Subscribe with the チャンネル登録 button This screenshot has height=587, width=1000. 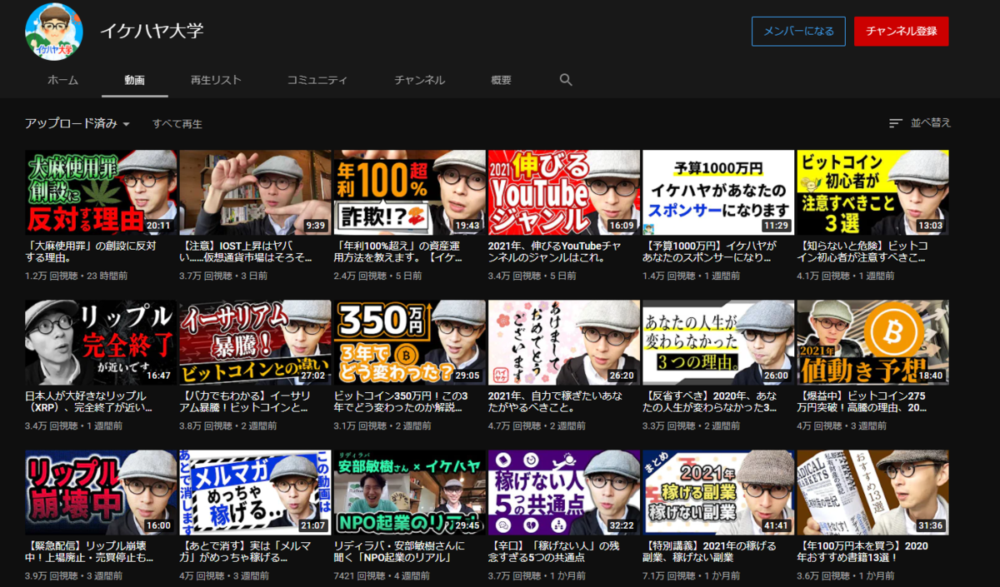coord(901,32)
